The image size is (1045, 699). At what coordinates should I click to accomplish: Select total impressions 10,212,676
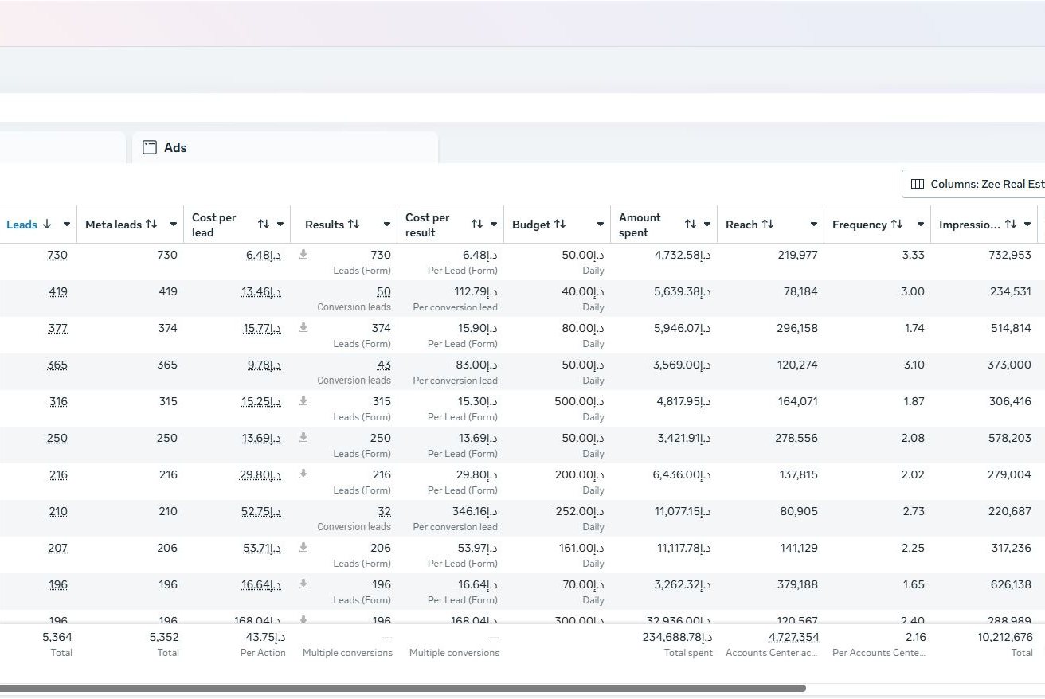[1005, 638]
